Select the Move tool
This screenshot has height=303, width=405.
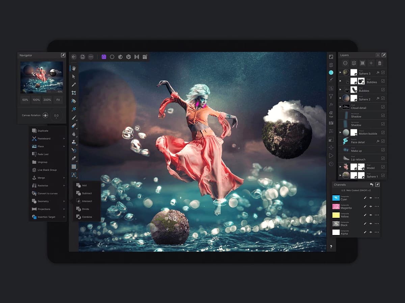tap(74, 76)
